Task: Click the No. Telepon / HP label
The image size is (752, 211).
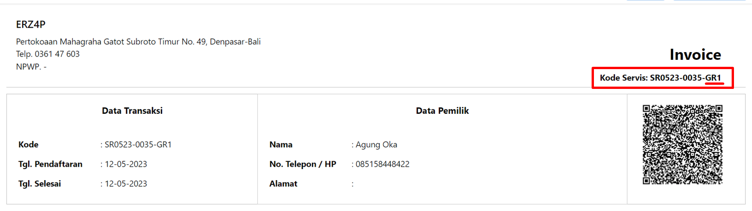Action: [303, 164]
